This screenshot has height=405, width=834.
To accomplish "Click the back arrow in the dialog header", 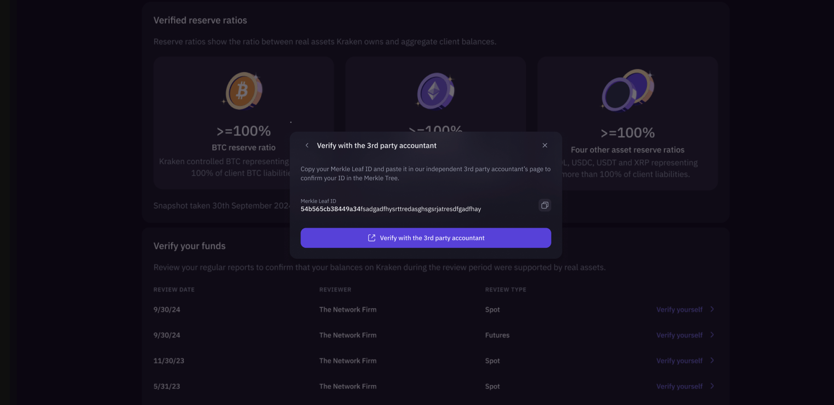I will point(307,145).
